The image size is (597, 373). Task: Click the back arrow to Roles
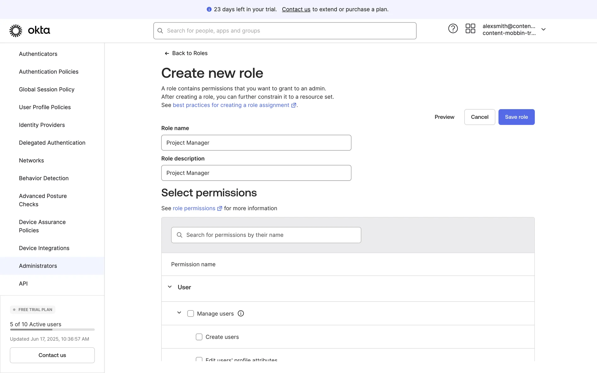pos(167,53)
